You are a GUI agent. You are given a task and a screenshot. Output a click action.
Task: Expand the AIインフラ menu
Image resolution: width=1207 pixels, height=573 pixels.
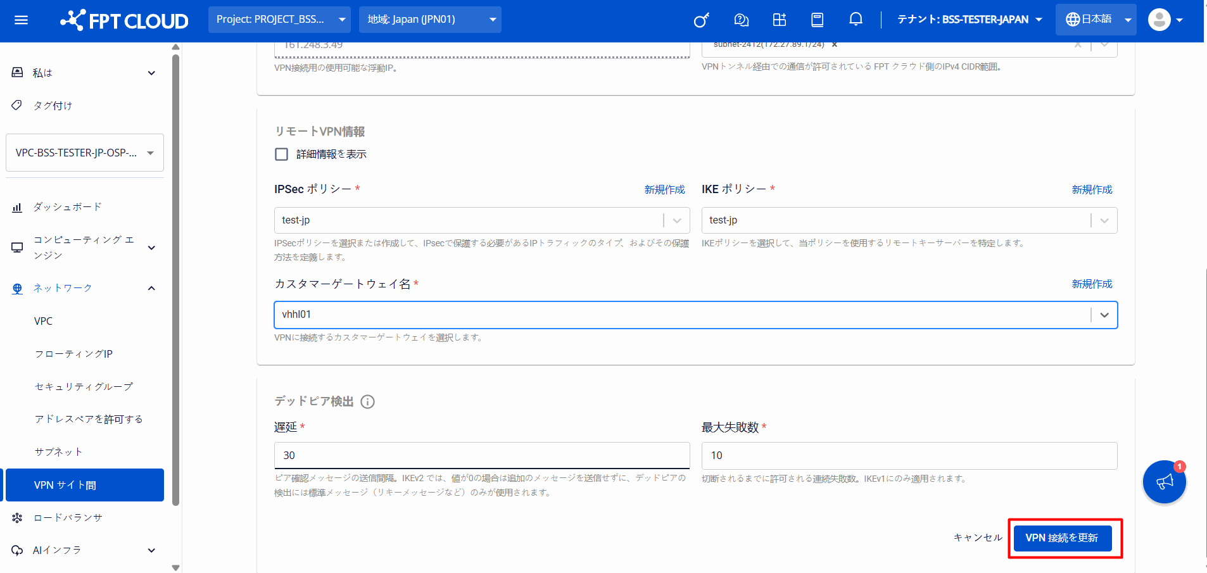151,550
